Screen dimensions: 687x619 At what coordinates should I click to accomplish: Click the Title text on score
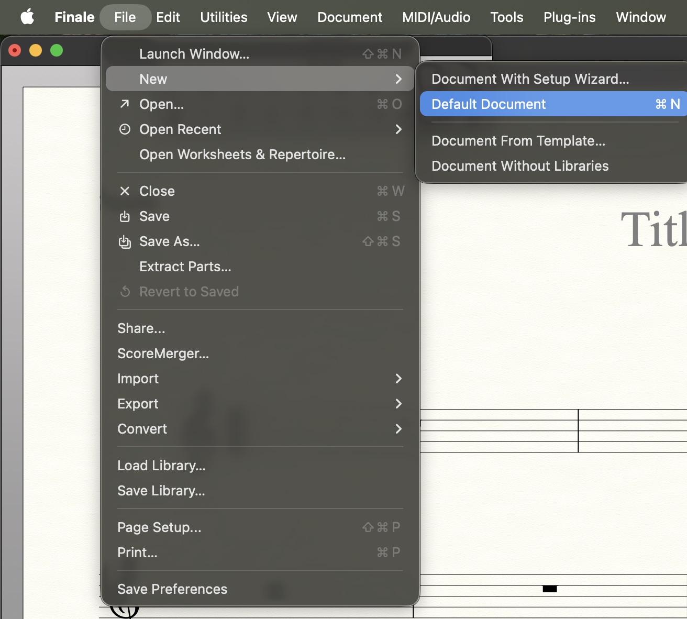click(x=652, y=229)
